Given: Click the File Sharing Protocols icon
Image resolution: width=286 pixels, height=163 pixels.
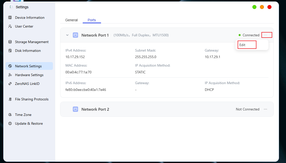Looking at the screenshot, I should (10, 99).
